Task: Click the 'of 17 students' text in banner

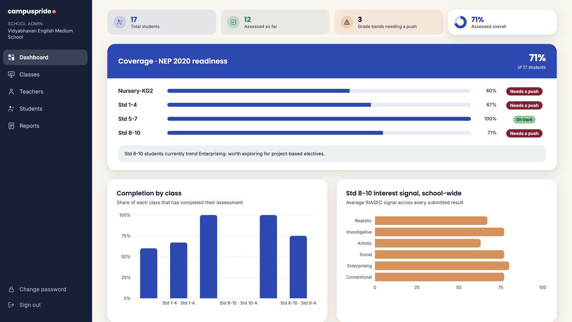Action: [532, 67]
